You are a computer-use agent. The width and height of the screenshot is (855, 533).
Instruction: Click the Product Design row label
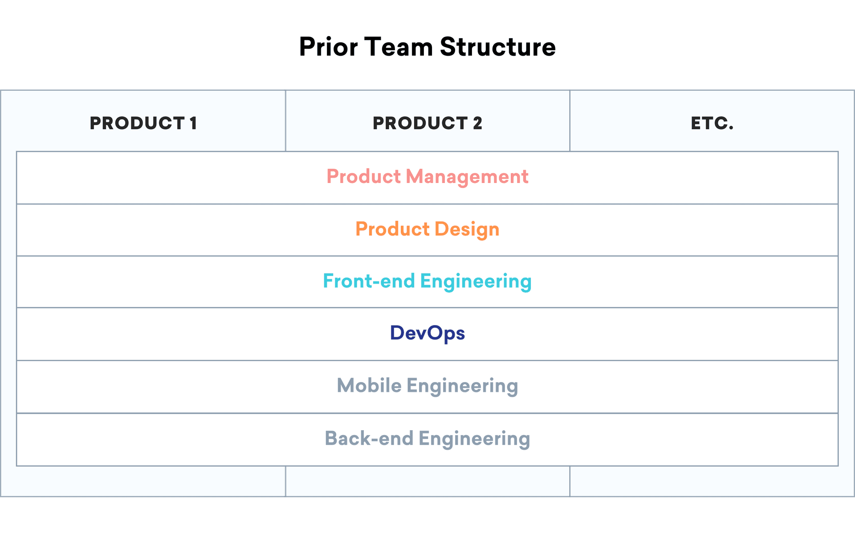point(427,229)
